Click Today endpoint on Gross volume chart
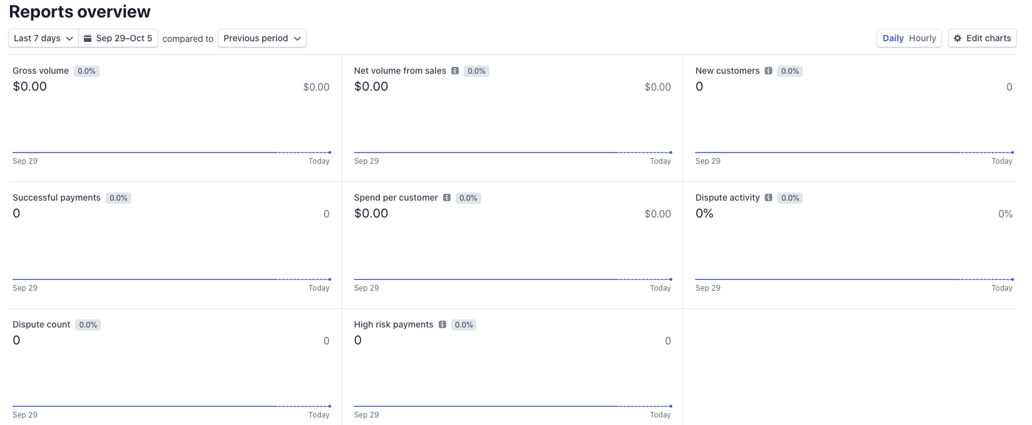This screenshot has width=1032, height=425. point(330,152)
